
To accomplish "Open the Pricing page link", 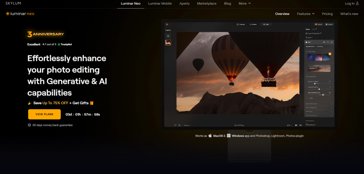I will pos(327,14).
